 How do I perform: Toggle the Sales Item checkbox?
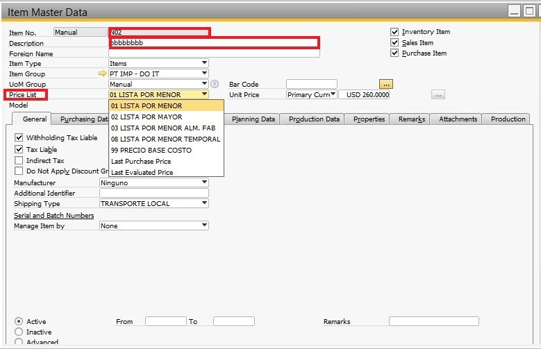click(394, 42)
